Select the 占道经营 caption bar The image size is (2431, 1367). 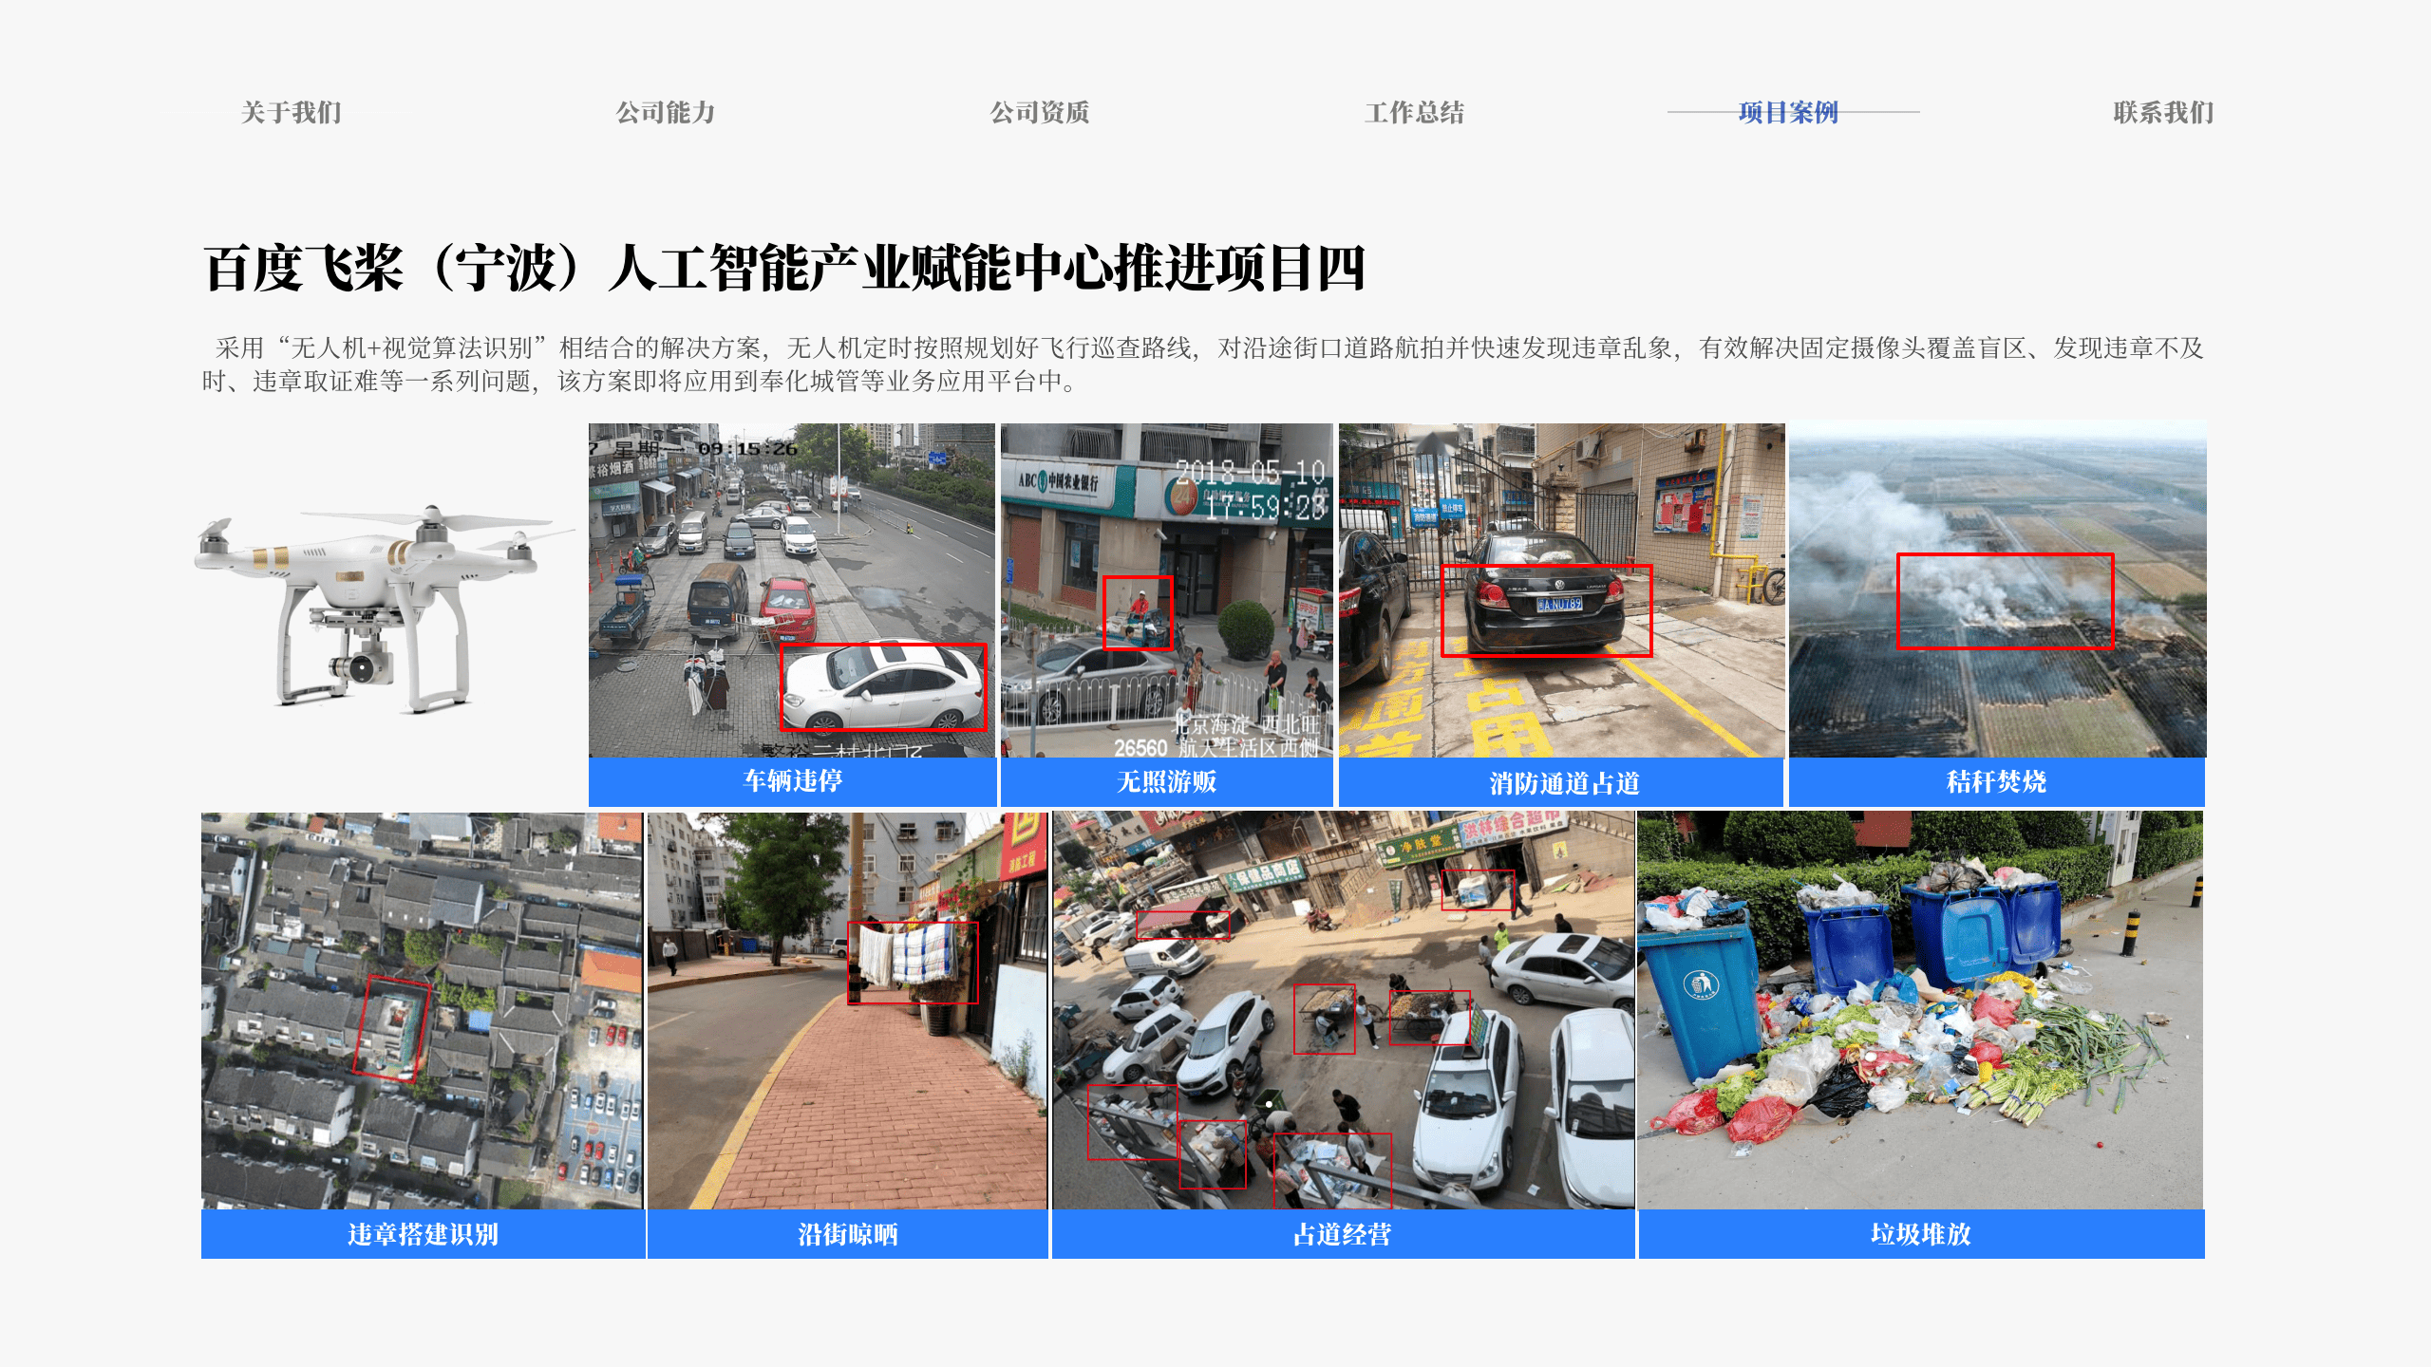tap(1343, 1233)
